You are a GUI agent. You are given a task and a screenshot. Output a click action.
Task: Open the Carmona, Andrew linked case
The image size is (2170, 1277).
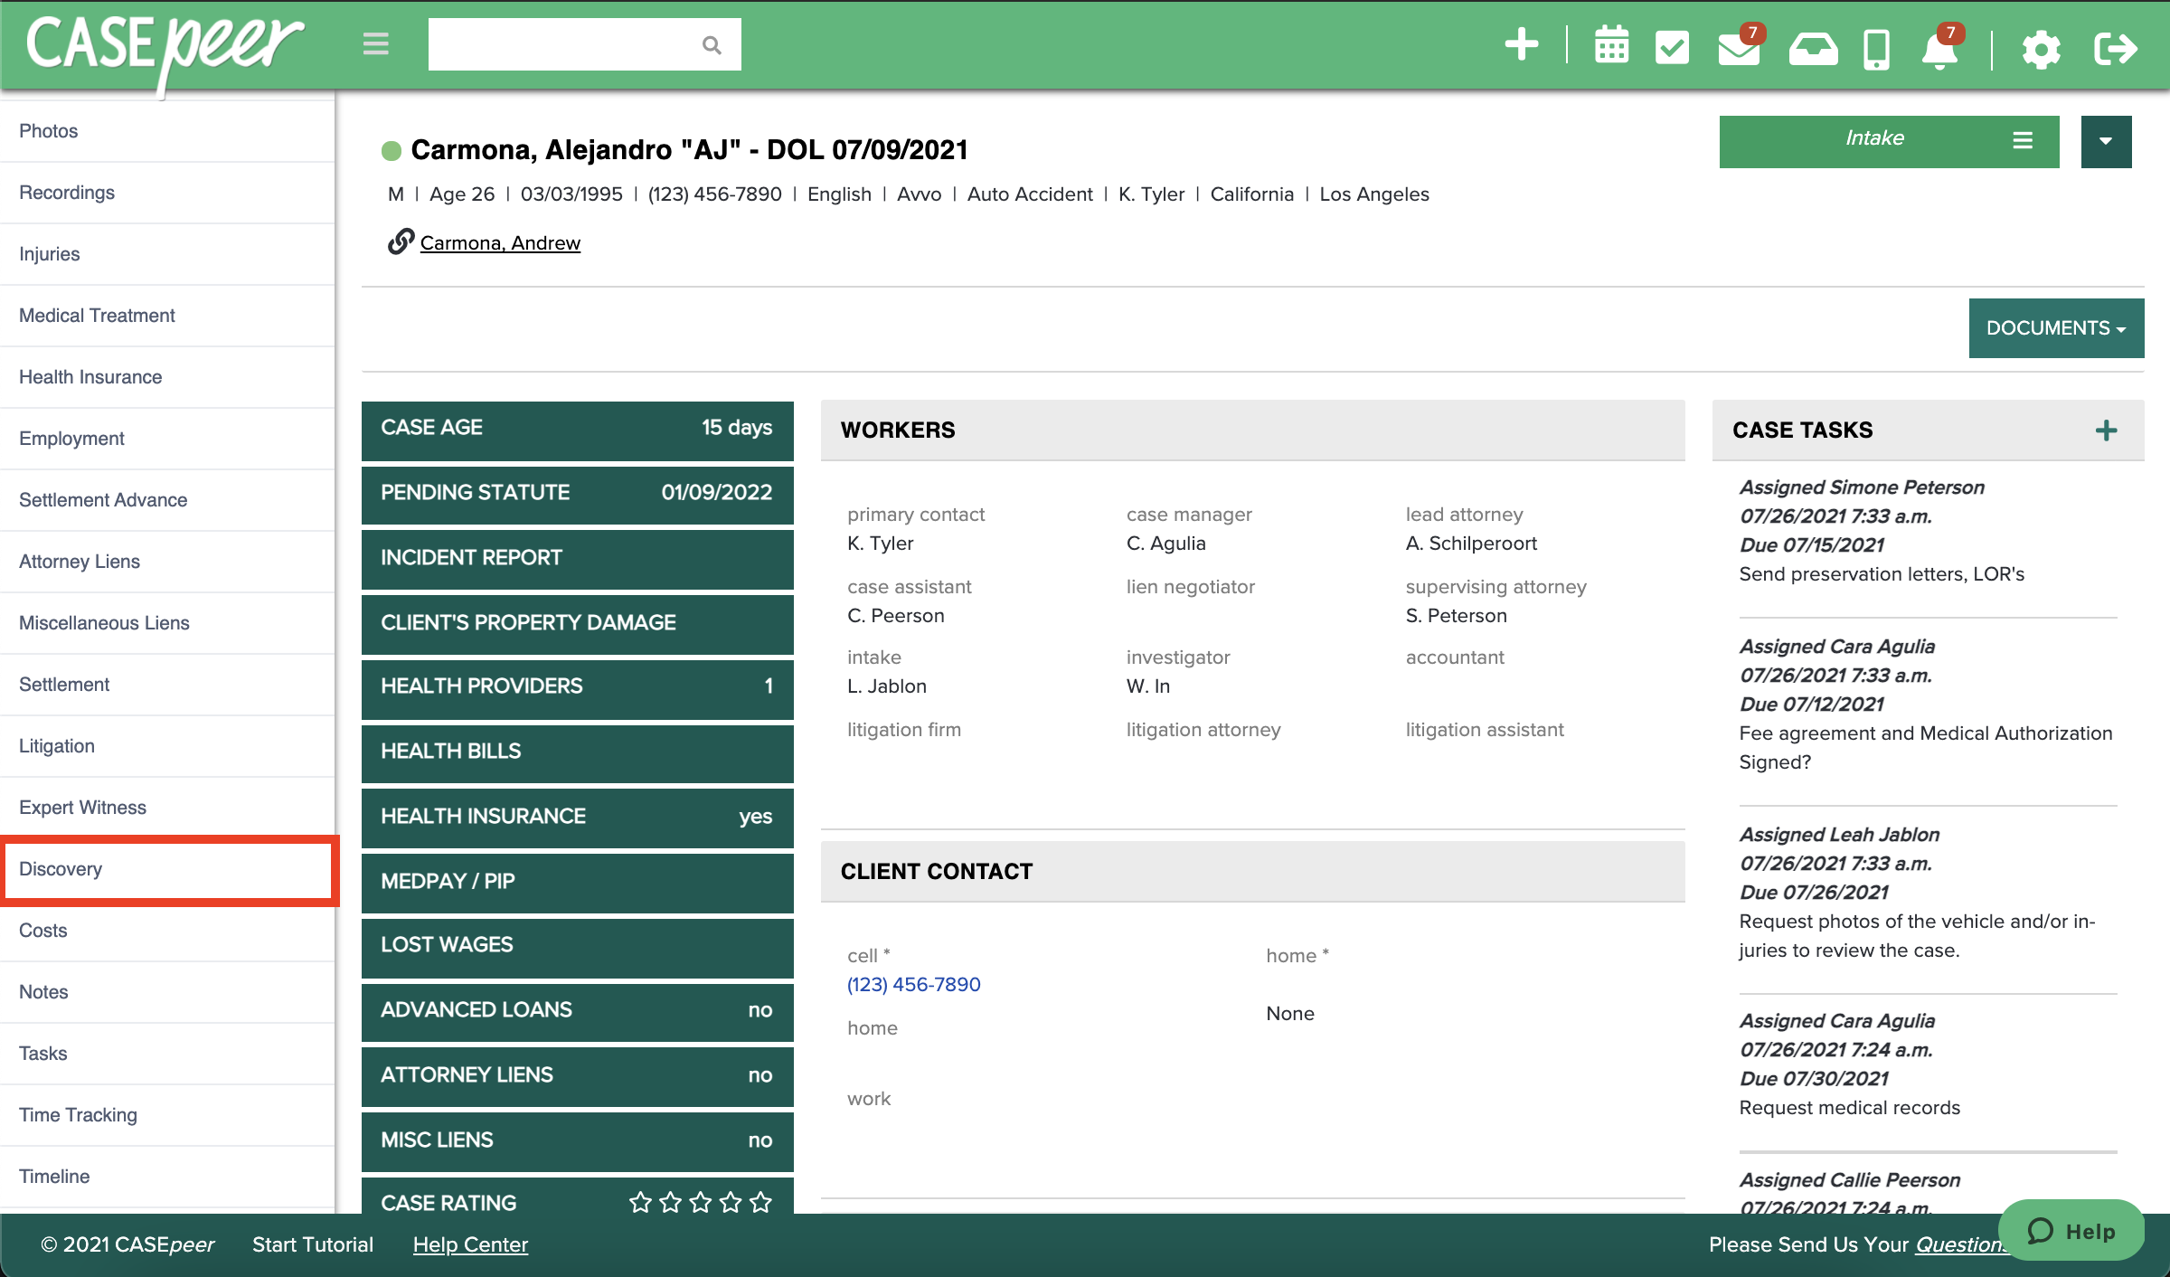[500, 242]
